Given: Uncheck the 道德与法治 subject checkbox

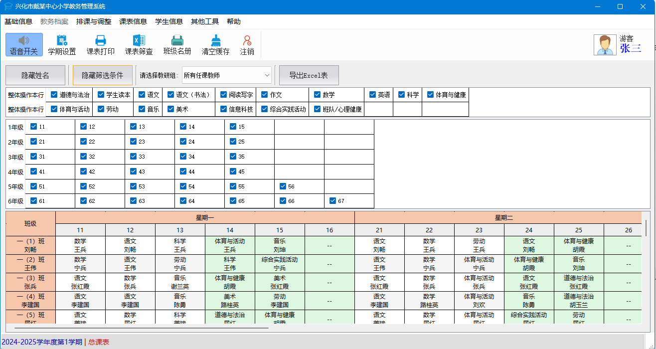Looking at the screenshot, I should (55, 95).
